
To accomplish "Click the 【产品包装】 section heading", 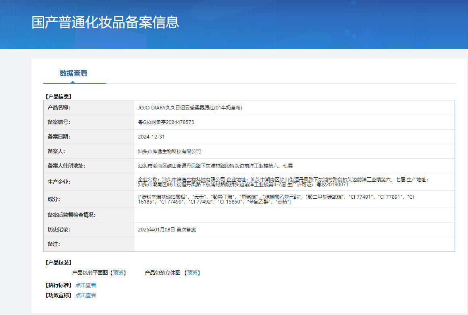I will click(x=58, y=262).
